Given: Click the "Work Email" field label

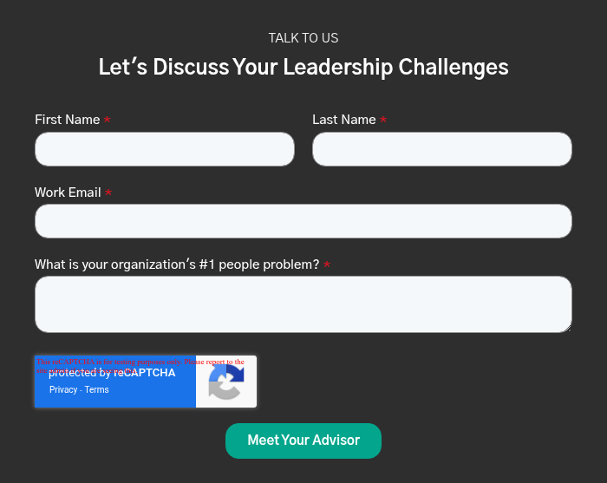Looking at the screenshot, I should 68,193.
